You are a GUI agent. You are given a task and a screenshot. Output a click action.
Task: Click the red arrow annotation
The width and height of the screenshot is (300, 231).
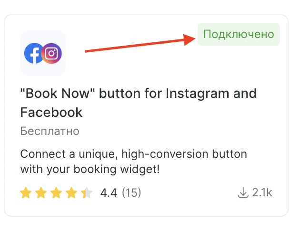pos(140,43)
